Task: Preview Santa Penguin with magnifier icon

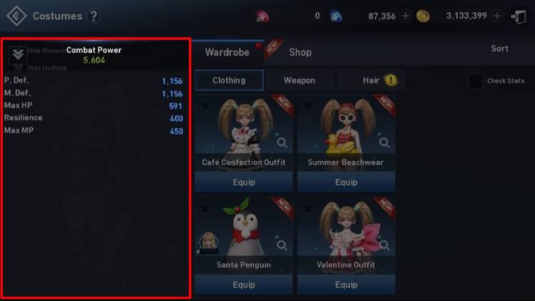Action: pos(282,245)
